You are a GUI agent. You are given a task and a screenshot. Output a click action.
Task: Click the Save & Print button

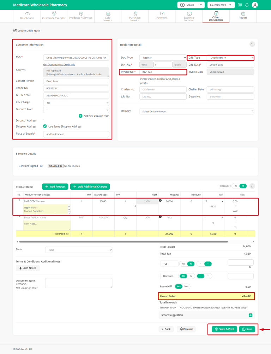(x=224, y=329)
